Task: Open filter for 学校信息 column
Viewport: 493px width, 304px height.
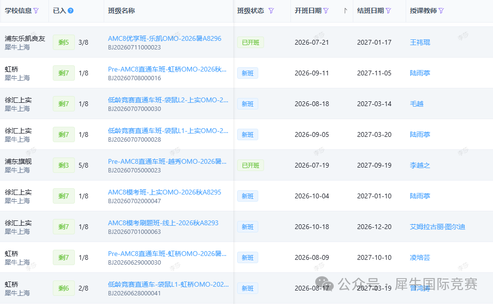Action: [x=36, y=11]
